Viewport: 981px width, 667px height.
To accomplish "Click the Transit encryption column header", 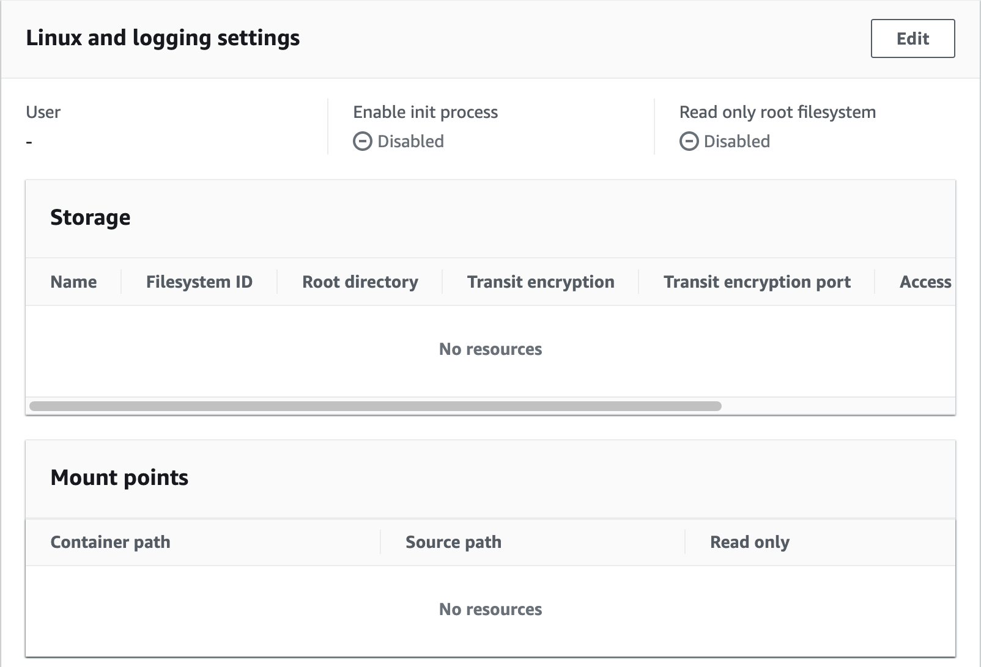I will point(541,282).
